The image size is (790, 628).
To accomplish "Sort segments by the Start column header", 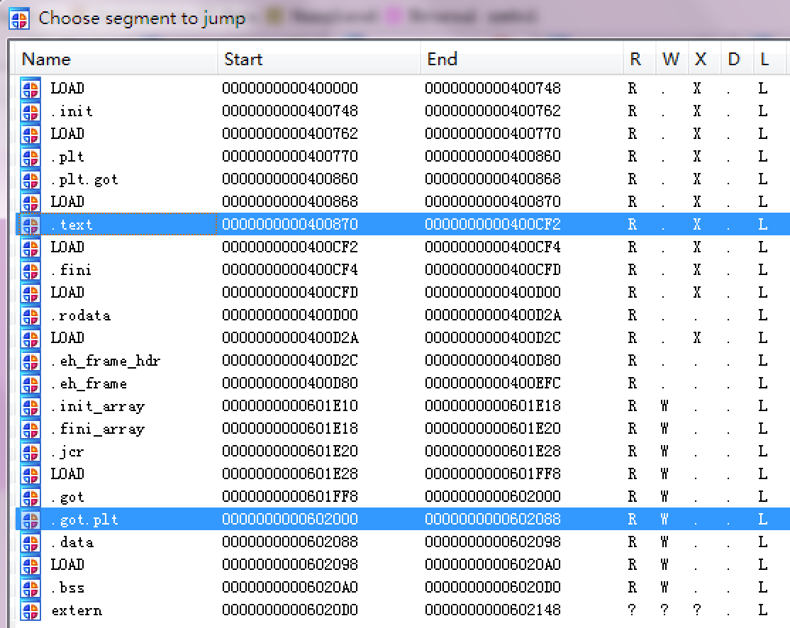I will pyautogui.click(x=319, y=59).
